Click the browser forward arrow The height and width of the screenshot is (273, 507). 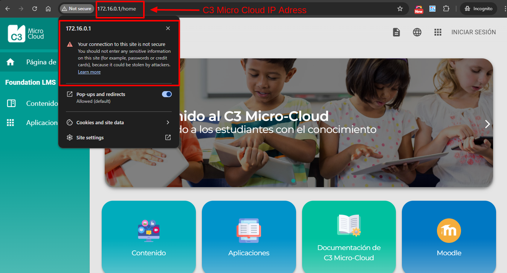(x=21, y=9)
